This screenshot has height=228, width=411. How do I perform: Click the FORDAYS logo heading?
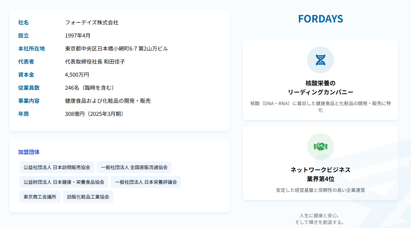tap(321, 19)
